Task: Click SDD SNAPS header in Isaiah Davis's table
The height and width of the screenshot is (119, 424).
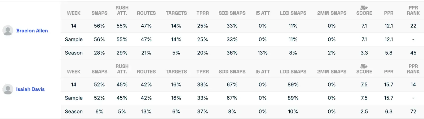Action: [x=232, y=72]
